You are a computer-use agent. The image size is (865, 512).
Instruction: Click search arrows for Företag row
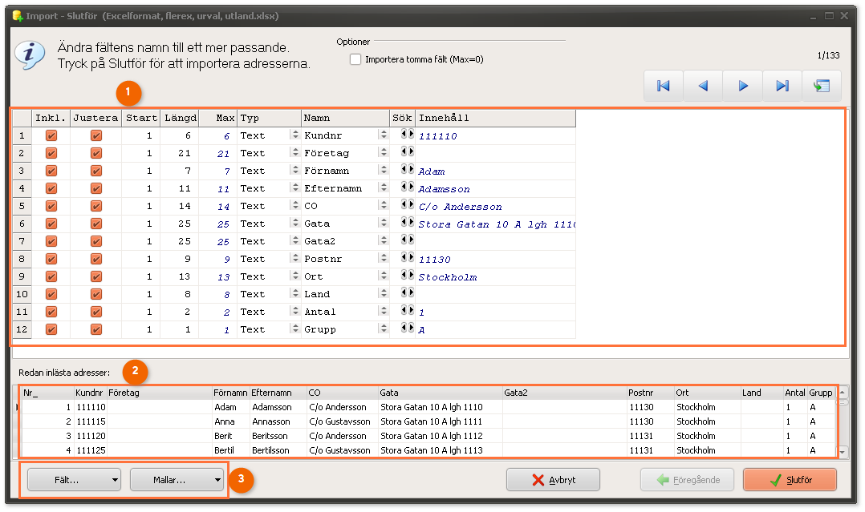click(x=407, y=151)
